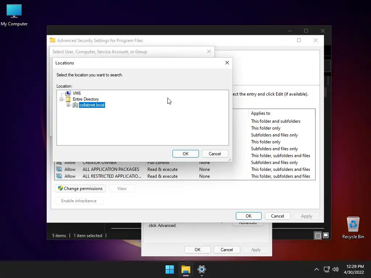371x278 pixels.
Task: Open Recycle Bin desktop icon
Action: click(x=353, y=228)
